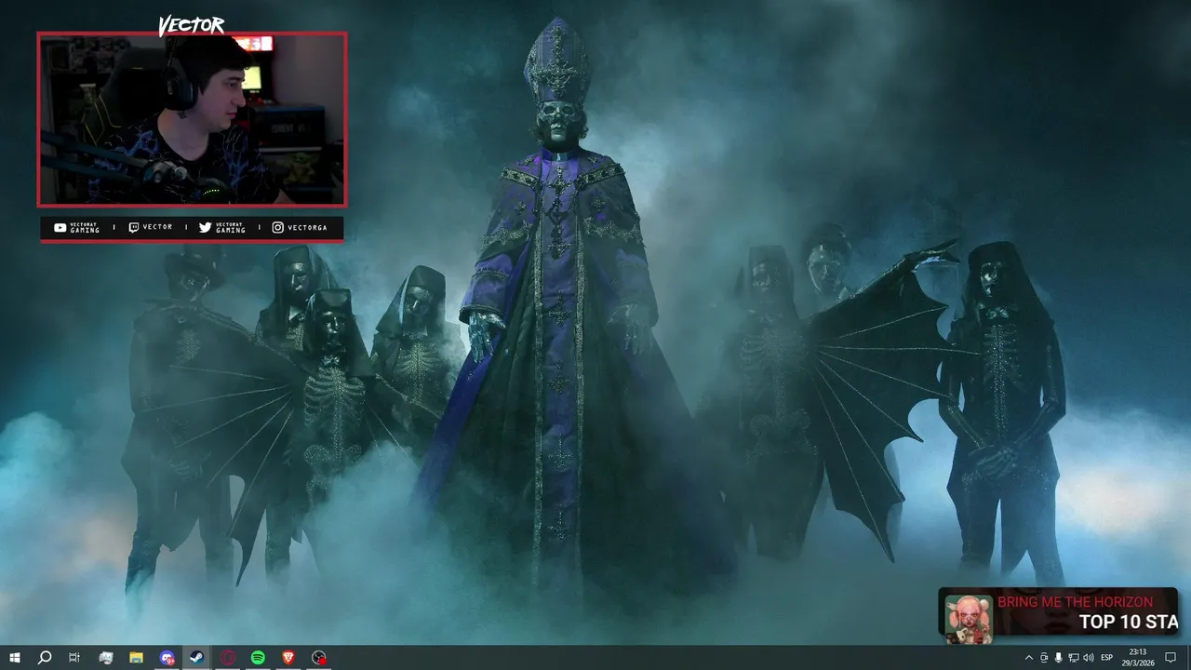Click the webcam feed overlay

tap(192, 119)
